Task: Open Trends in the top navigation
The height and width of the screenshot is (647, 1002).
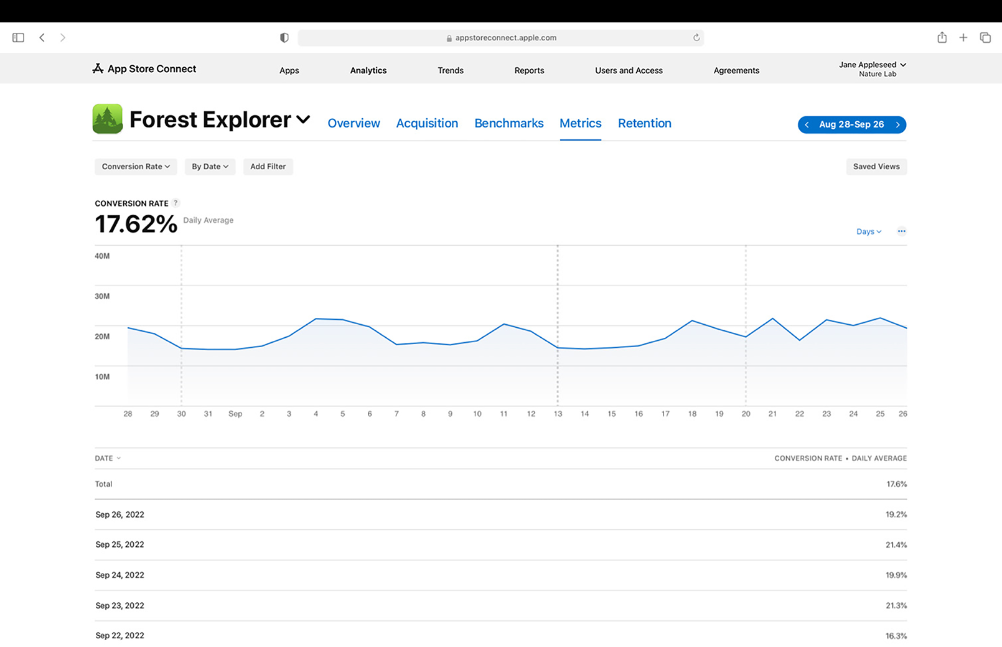Action: click(450, 70)
